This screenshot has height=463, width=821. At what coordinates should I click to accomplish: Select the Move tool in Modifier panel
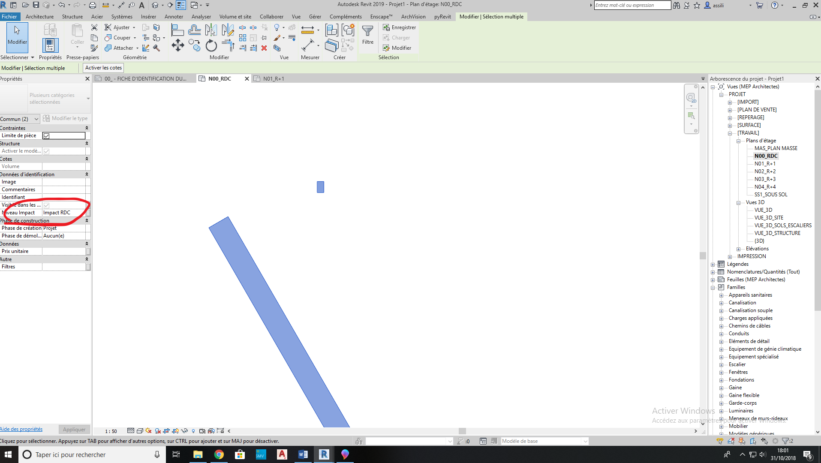coord(177,45)
